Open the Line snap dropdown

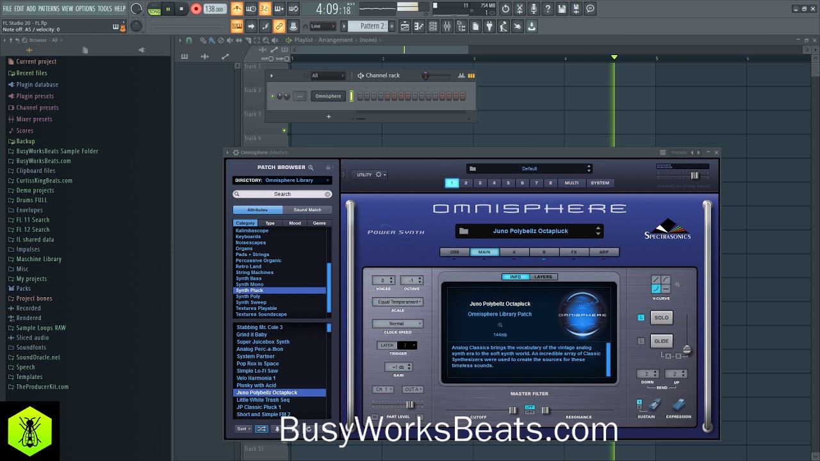(x=322, y=26)
